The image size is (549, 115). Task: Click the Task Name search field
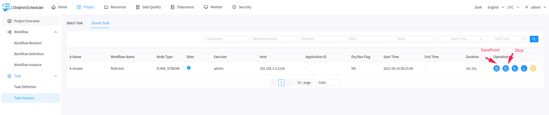point(226,39)
